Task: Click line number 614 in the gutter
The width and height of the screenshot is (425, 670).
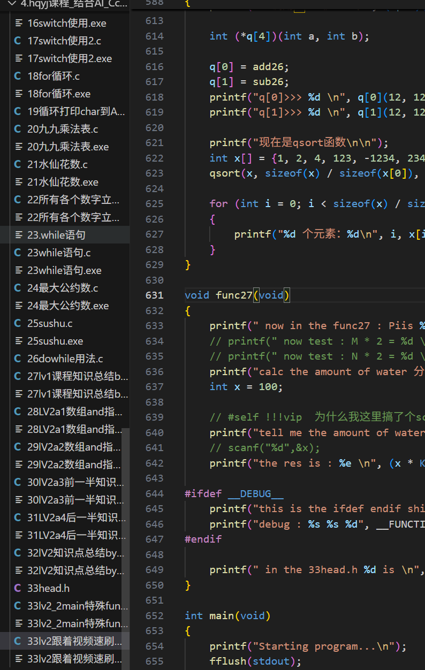Action: [154, 36]
